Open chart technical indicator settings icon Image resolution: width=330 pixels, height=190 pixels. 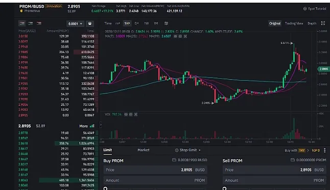(x=166, y=23)
